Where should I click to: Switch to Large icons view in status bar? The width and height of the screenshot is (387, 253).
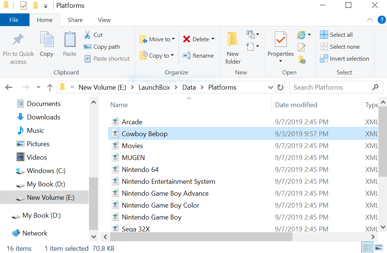(378, 247)
